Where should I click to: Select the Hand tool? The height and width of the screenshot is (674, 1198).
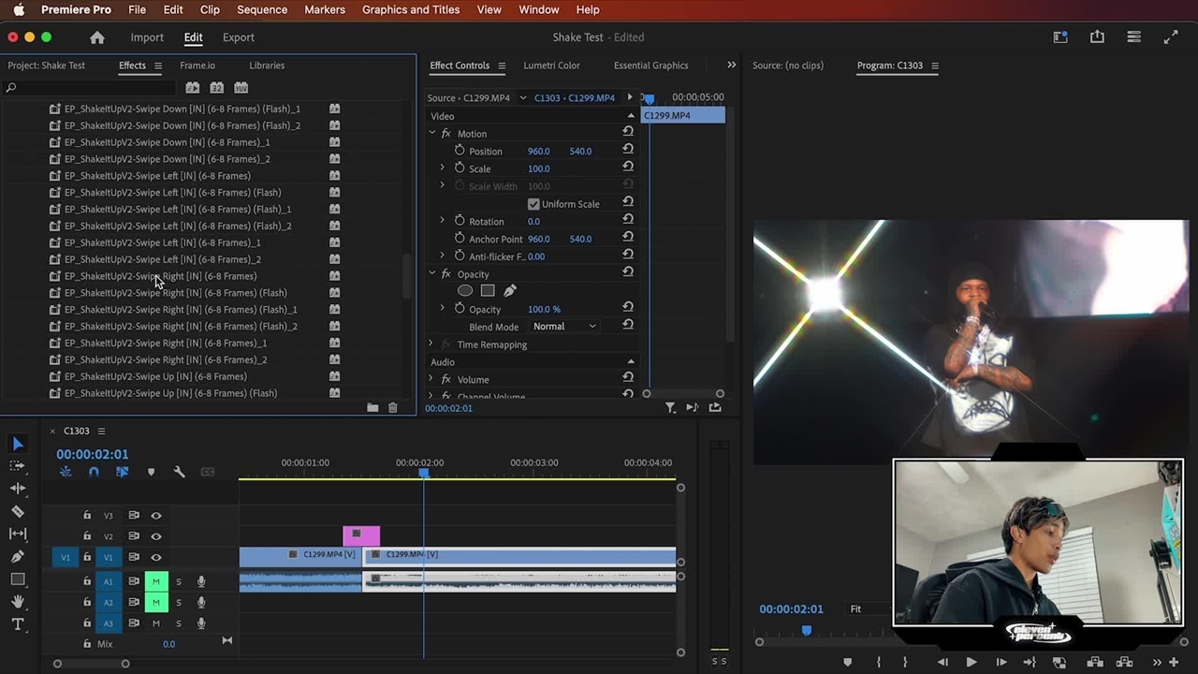pos(18,602)
